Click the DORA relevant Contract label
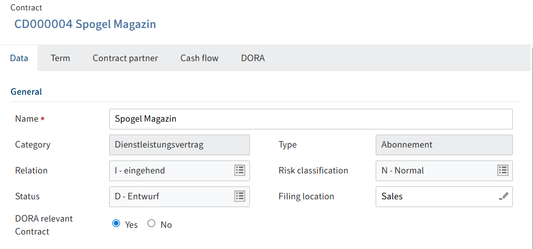 (44, 225)
